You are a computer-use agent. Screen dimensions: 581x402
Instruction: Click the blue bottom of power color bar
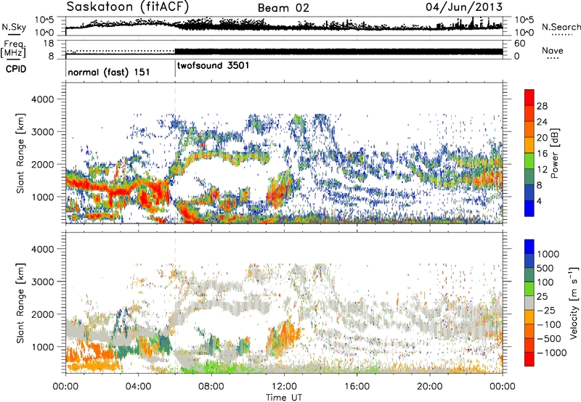529,208
